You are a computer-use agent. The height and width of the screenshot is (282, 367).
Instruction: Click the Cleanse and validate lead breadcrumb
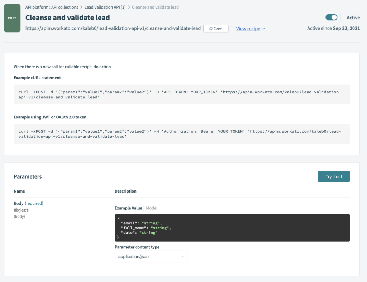click(155, 7)
